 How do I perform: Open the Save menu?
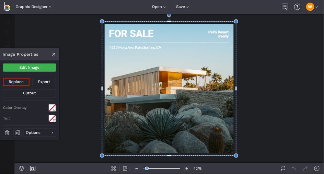[182, 7]
